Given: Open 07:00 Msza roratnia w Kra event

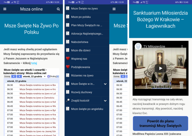Looking at the screenshot, I should click(x=32, y=115).
